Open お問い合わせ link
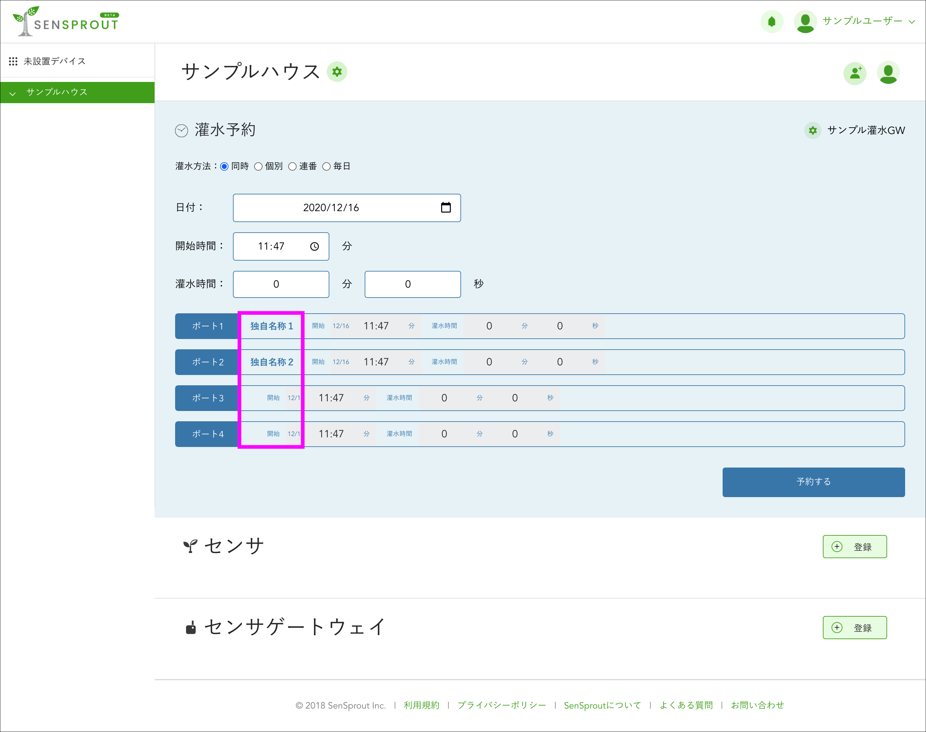Screen dimensions: 926x732 click(x=757, y=705)
